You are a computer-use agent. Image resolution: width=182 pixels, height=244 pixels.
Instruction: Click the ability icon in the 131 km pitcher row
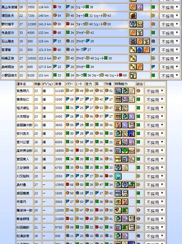(x=133, y=75)
